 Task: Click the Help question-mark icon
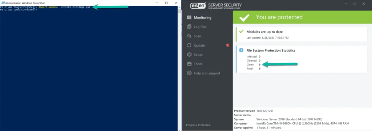189,73
